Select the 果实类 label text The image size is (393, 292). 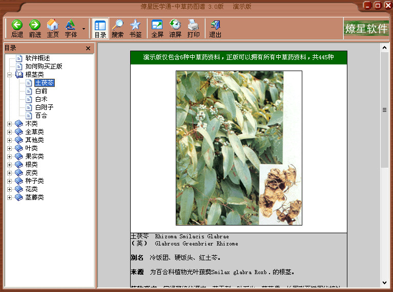point(35,156)
